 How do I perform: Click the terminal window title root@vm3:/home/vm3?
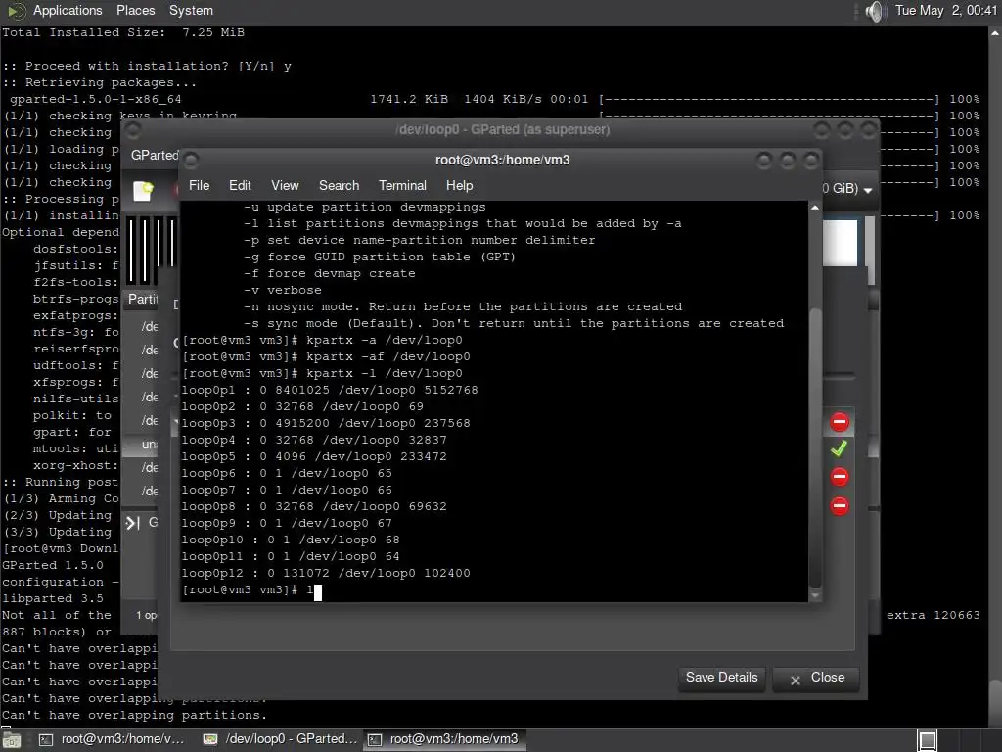502,160
